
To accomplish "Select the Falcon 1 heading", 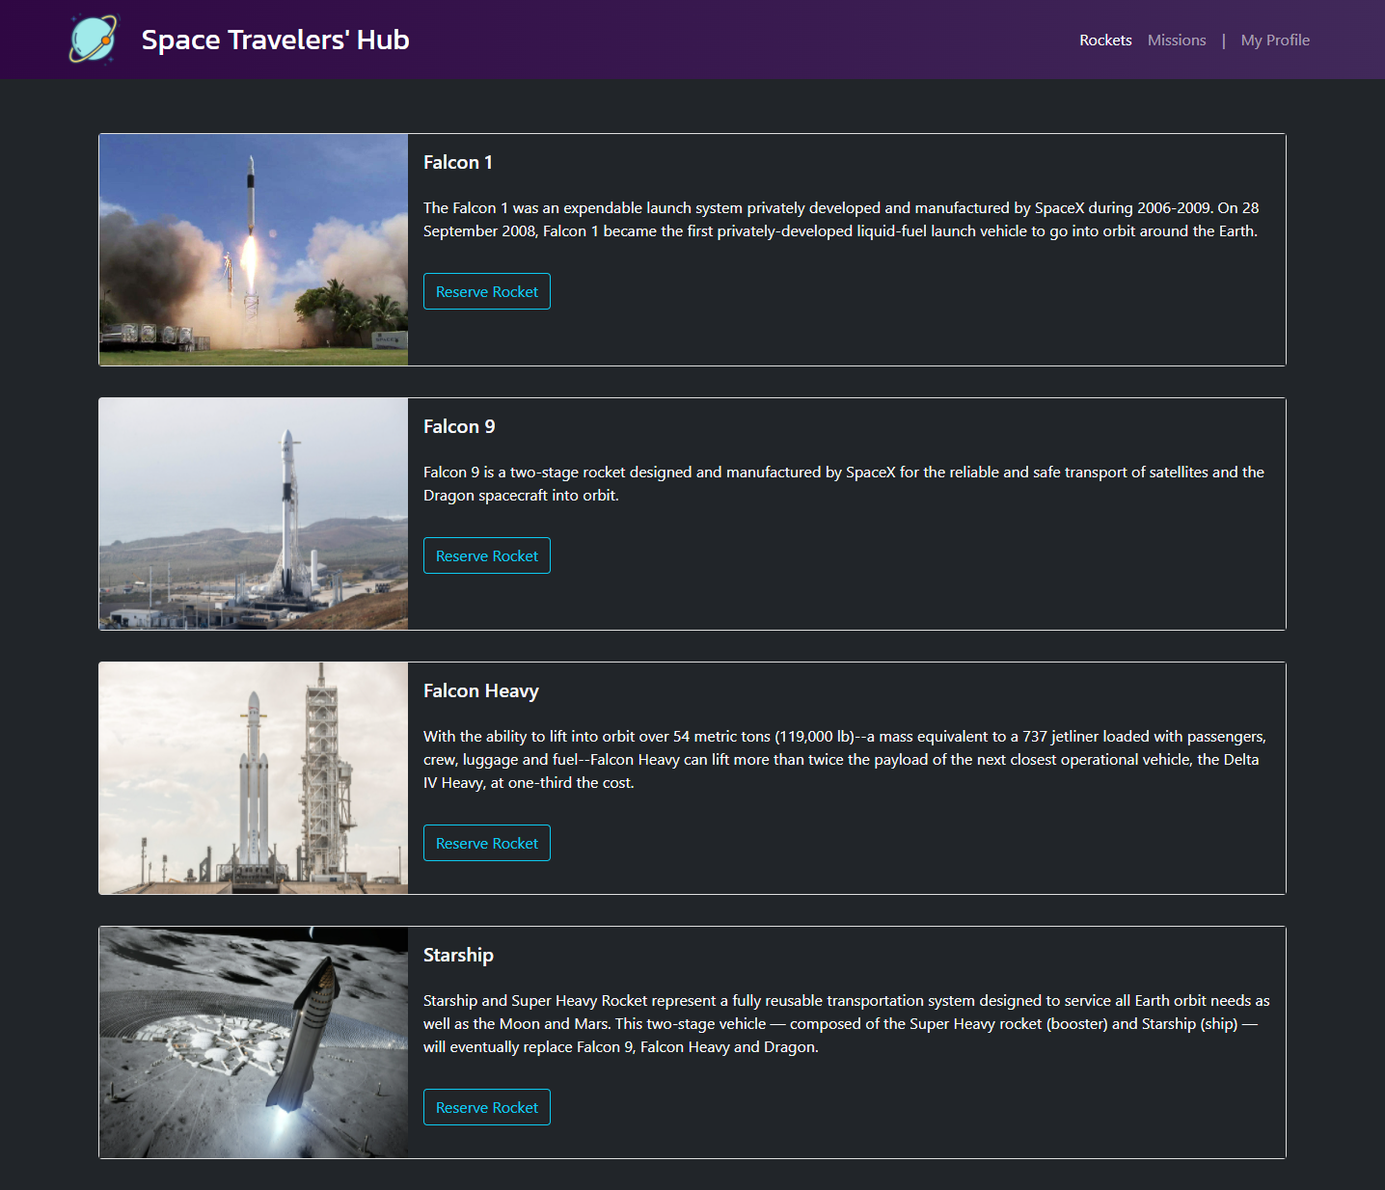I will (458, 162).
